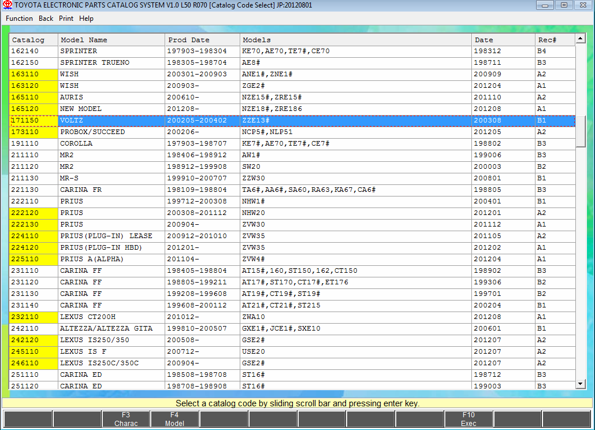Click the Catalog column header

pos(34,40)
